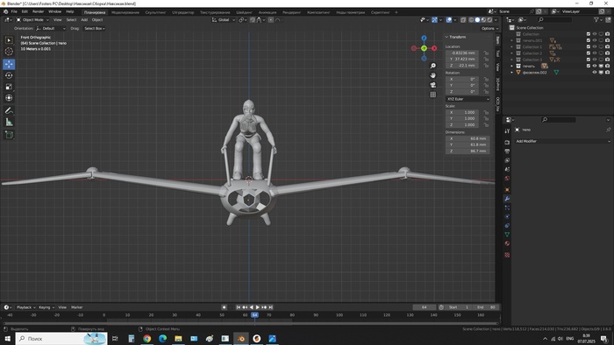The image size is (614, 345).
Task: Choose the Annotate pencil tool
Action: click(9, 111)
